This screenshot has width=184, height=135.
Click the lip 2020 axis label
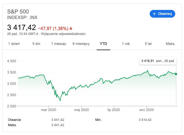(x=114, y=110)
